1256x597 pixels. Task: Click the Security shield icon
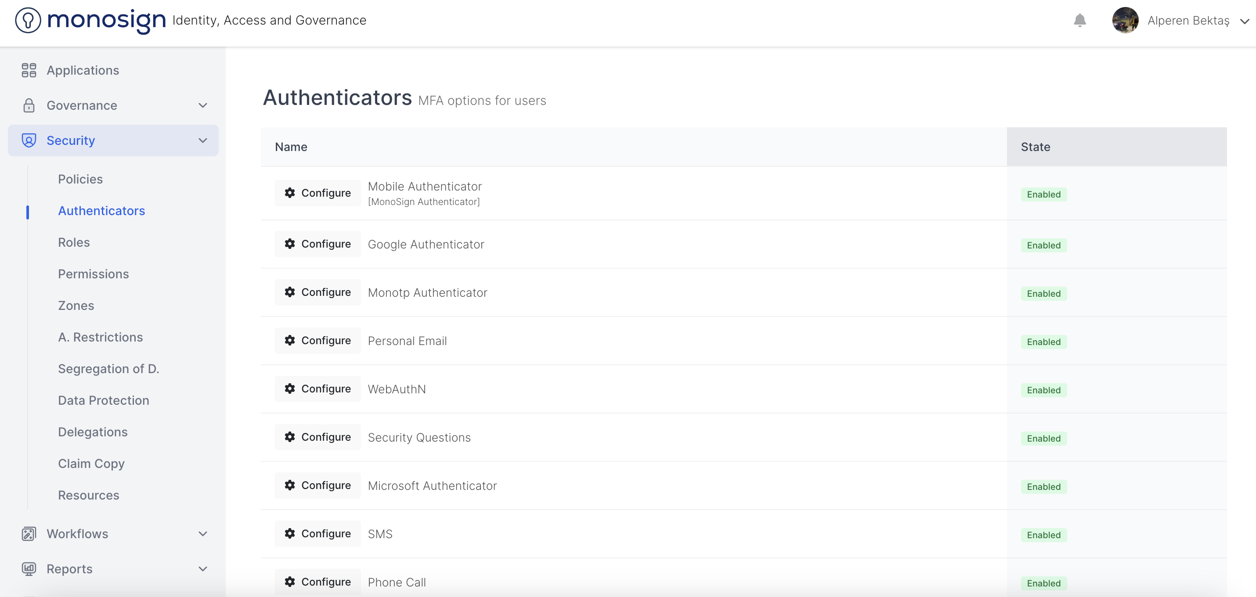coord(29,140)
